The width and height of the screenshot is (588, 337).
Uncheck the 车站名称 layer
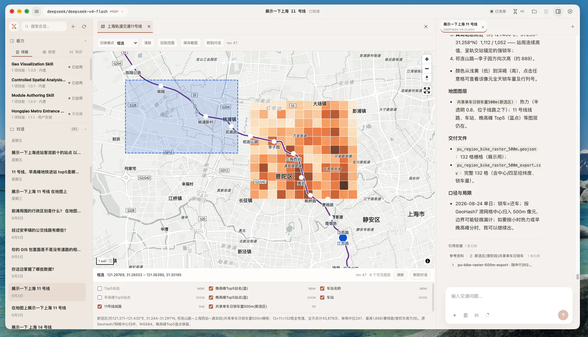tap(322, 289)
